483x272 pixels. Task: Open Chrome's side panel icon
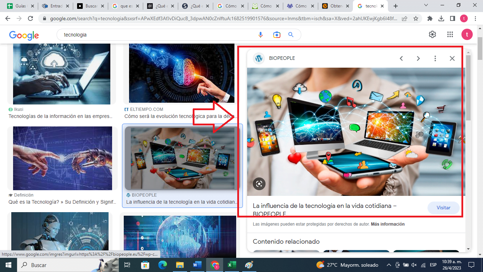point(453,18)
